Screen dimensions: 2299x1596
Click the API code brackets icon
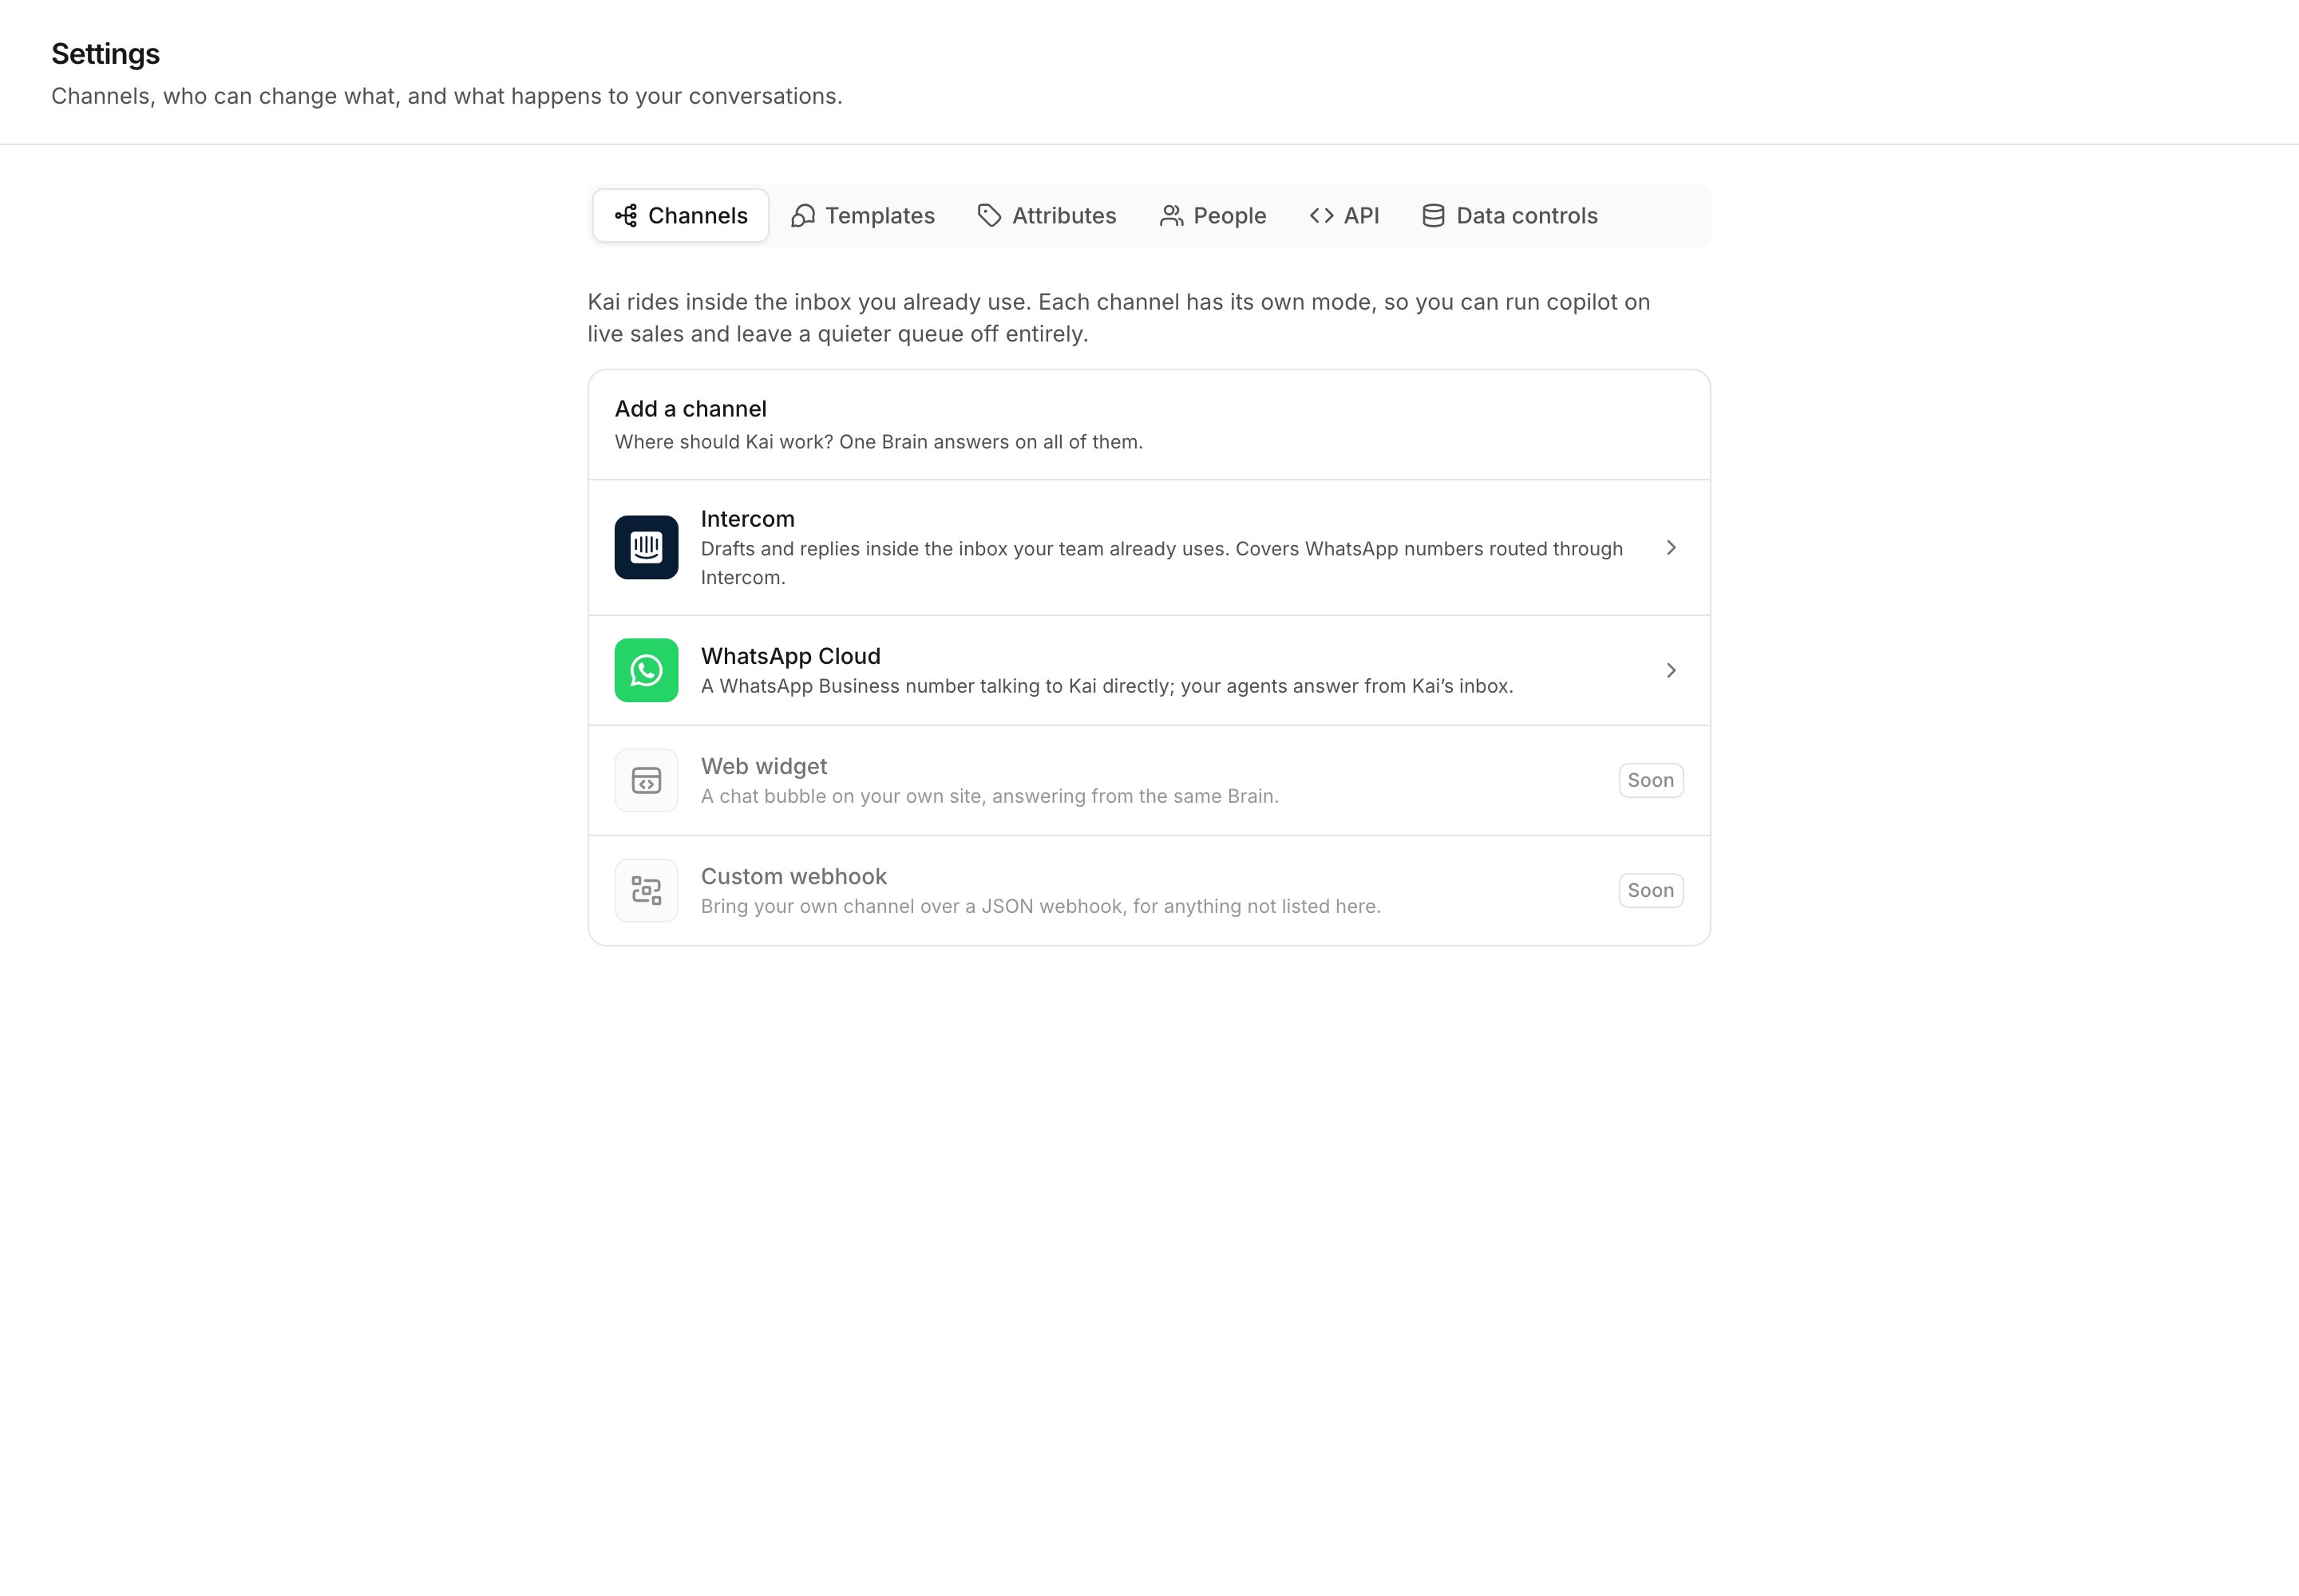click(1322, 215)
